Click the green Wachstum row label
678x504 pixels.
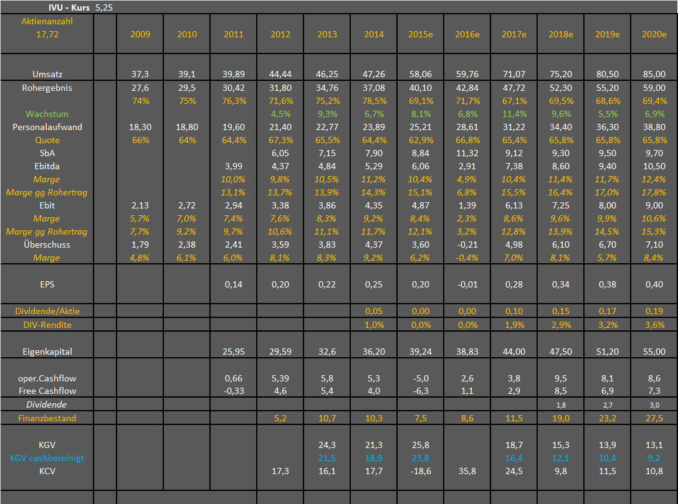click(x=47, y=114)
